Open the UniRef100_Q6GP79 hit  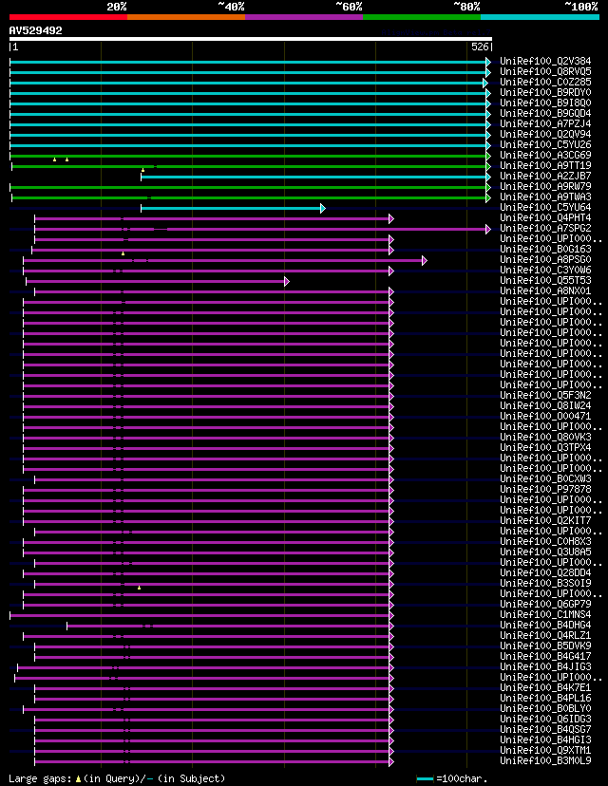point(545,604)
